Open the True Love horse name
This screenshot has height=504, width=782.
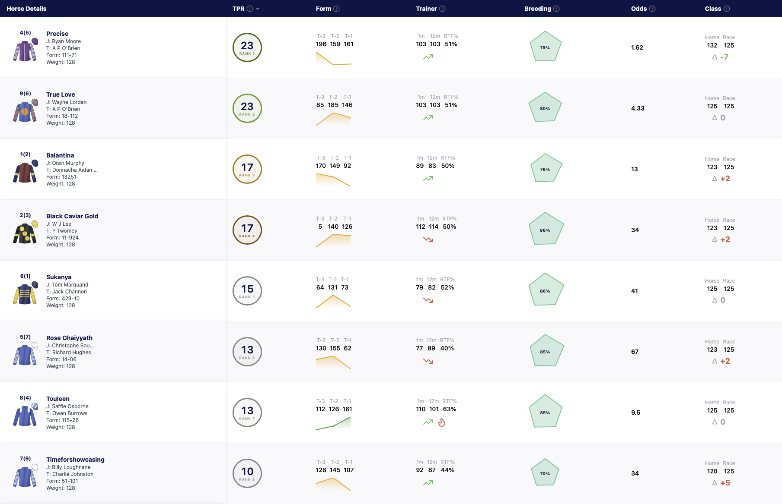(x=61, y=94)
